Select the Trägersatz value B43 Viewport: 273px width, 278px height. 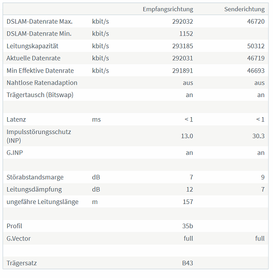click(188, 263)
